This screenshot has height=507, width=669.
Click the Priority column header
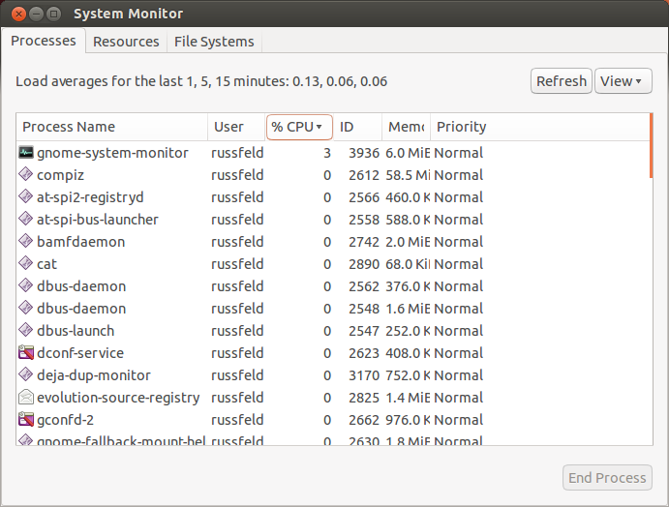[461, 127]
